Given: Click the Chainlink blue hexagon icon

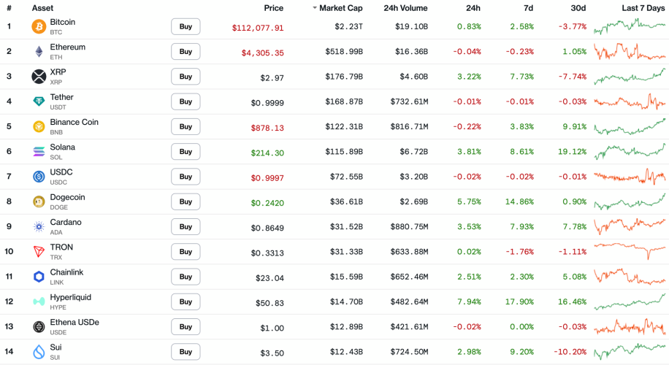Looking at the screenshot, I should click(x=39, y=277).
